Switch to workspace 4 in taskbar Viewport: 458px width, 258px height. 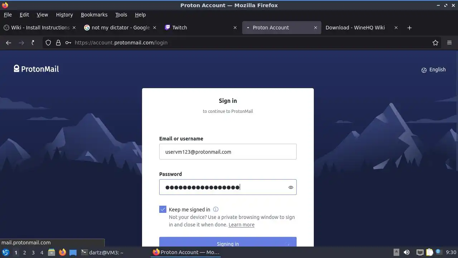coord(42,253)
